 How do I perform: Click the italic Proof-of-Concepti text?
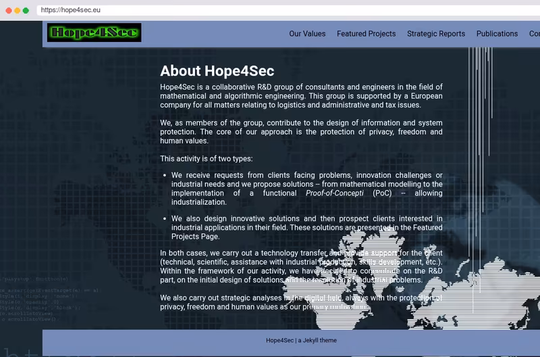point(334,193)
